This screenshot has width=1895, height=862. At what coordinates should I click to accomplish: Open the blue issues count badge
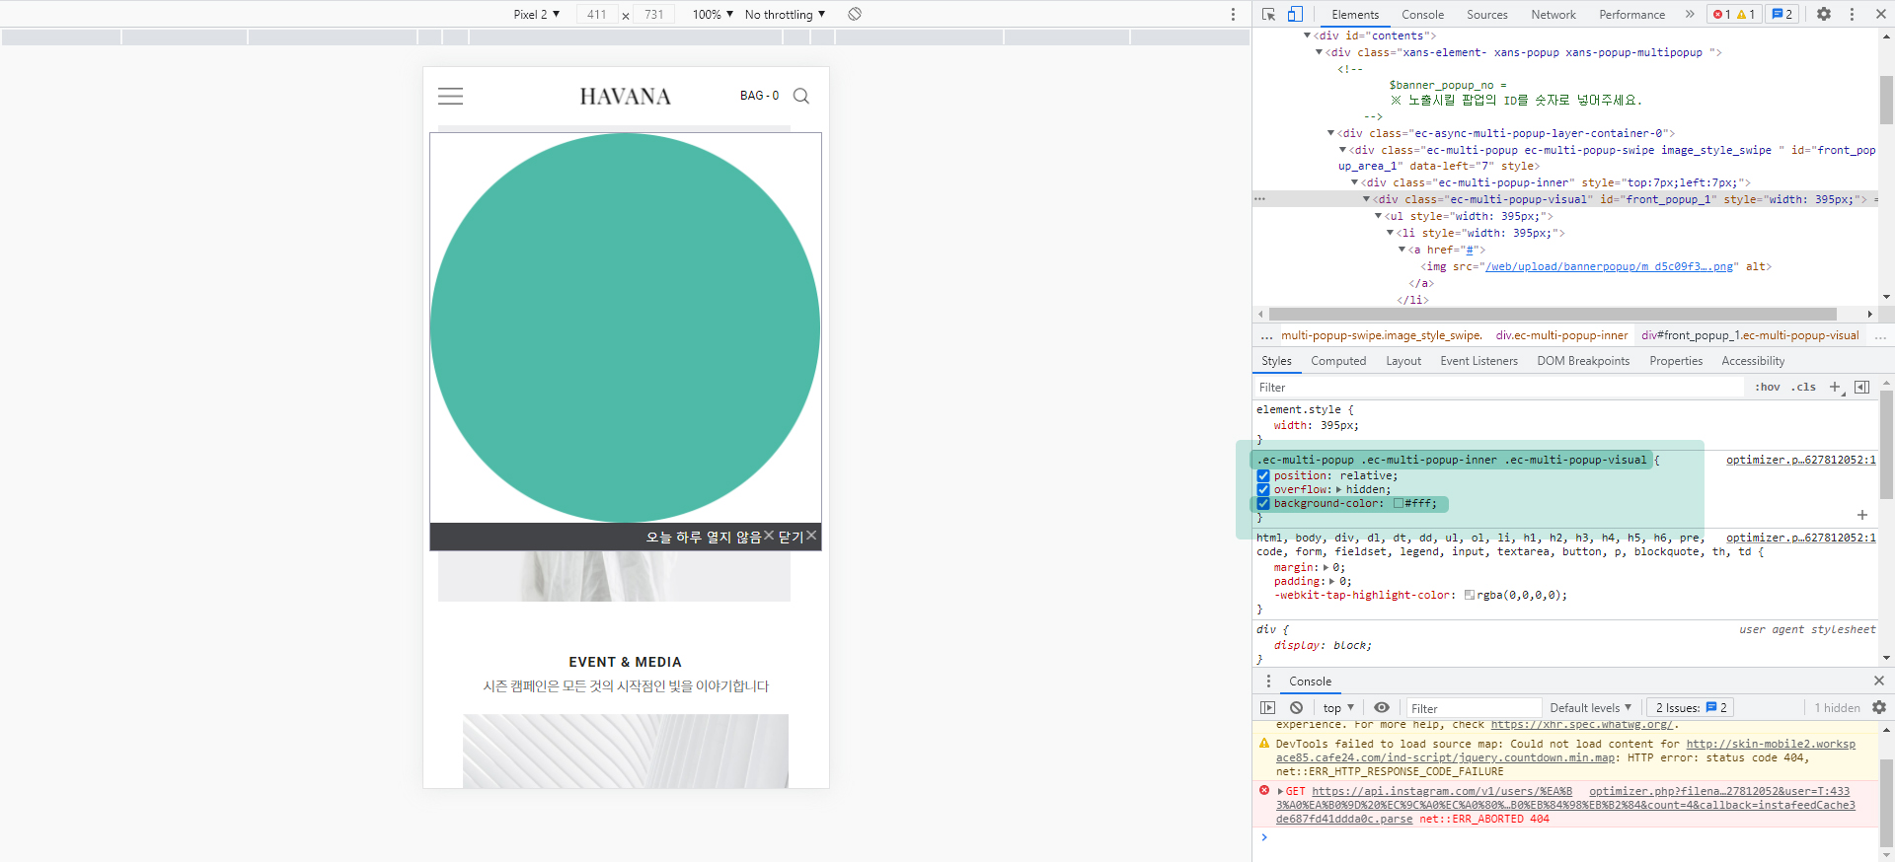click(x=1782, y=14)
